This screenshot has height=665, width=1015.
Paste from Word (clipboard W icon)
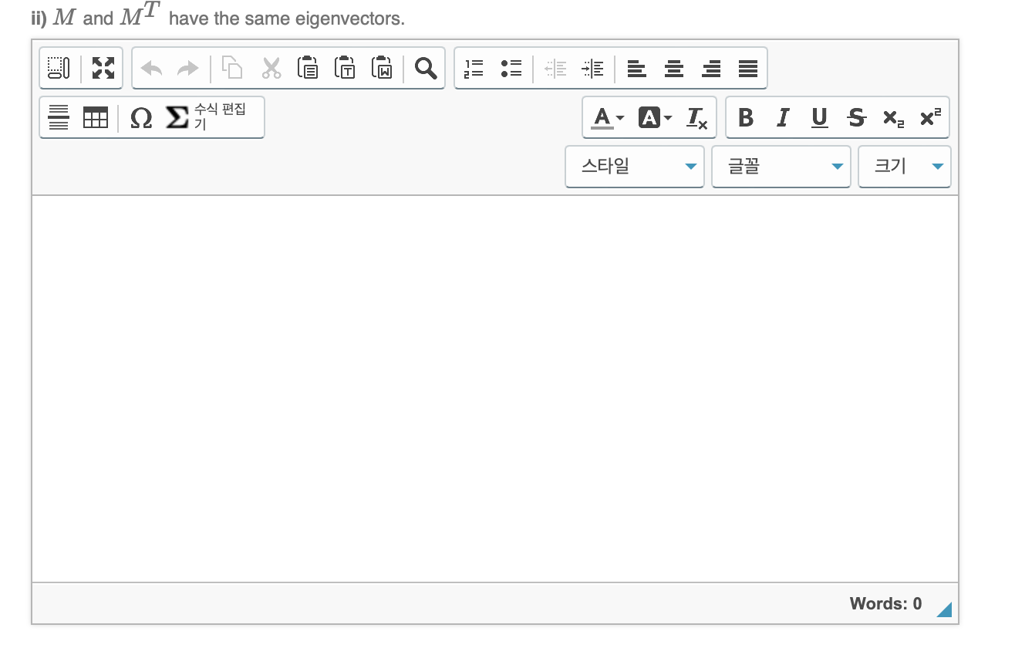(x=382, y=68)
